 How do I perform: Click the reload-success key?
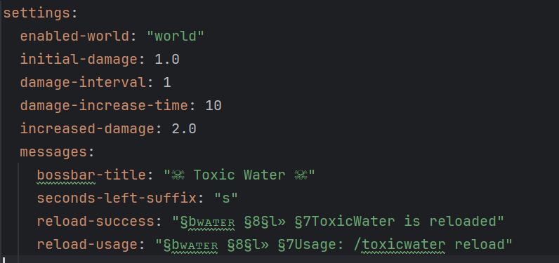(96, 222)
